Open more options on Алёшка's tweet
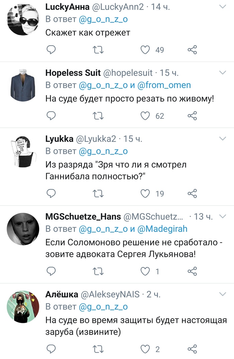Image resolution: width=234 pixels, height=359 pixels. coord(222,294)
